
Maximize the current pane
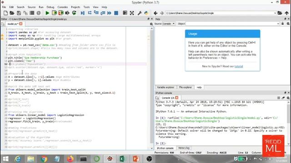pyautogui.click(x=125, y=13)
